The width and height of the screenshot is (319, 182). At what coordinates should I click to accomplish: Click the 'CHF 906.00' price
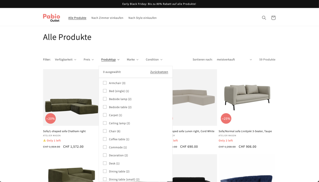[247, 147]
